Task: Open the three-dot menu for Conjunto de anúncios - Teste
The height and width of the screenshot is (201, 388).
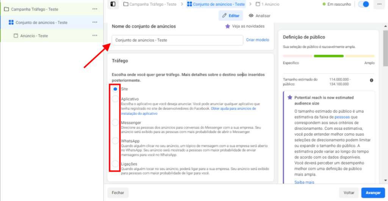Action: tap(95, 22)
